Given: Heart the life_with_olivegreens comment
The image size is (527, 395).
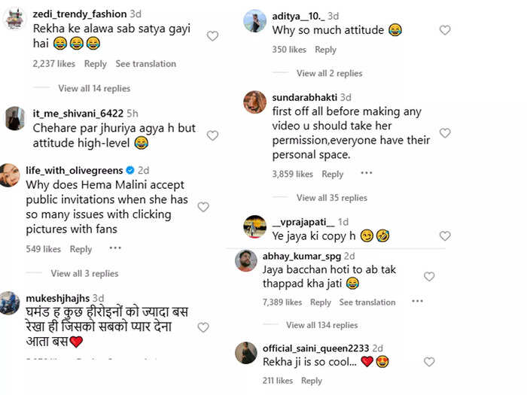Looking at the screenshot, I should click(203, 207).
